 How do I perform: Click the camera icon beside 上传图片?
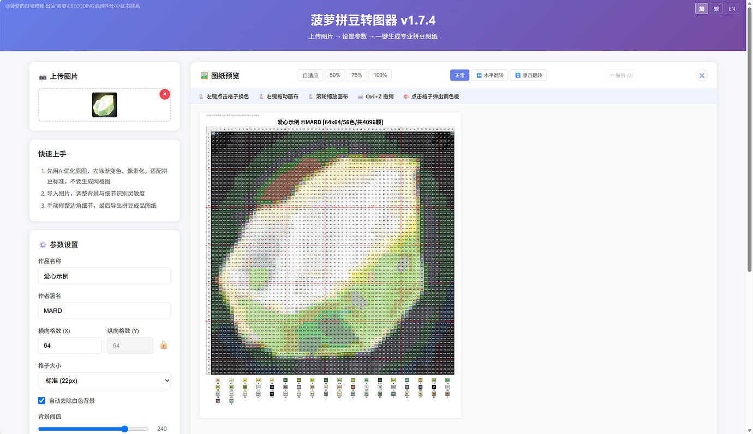[x=43, y=77]
